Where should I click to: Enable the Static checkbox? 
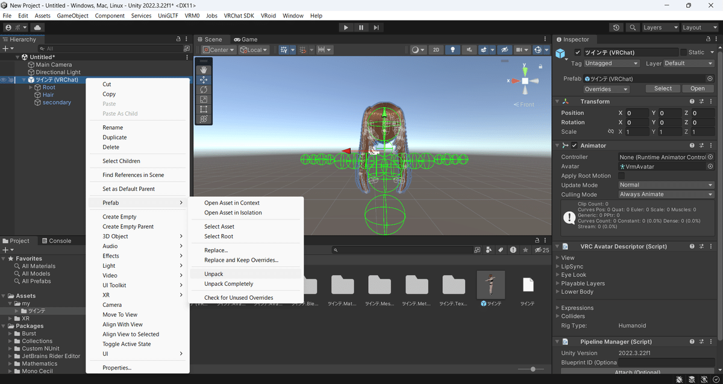[x=683, y=52]
